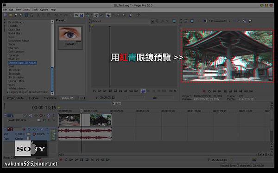Image resolution: width=278 pixels, height=173 pixels.
Task: Open the Preview (Auto) quality dropdown
Action: pos(230,21)
